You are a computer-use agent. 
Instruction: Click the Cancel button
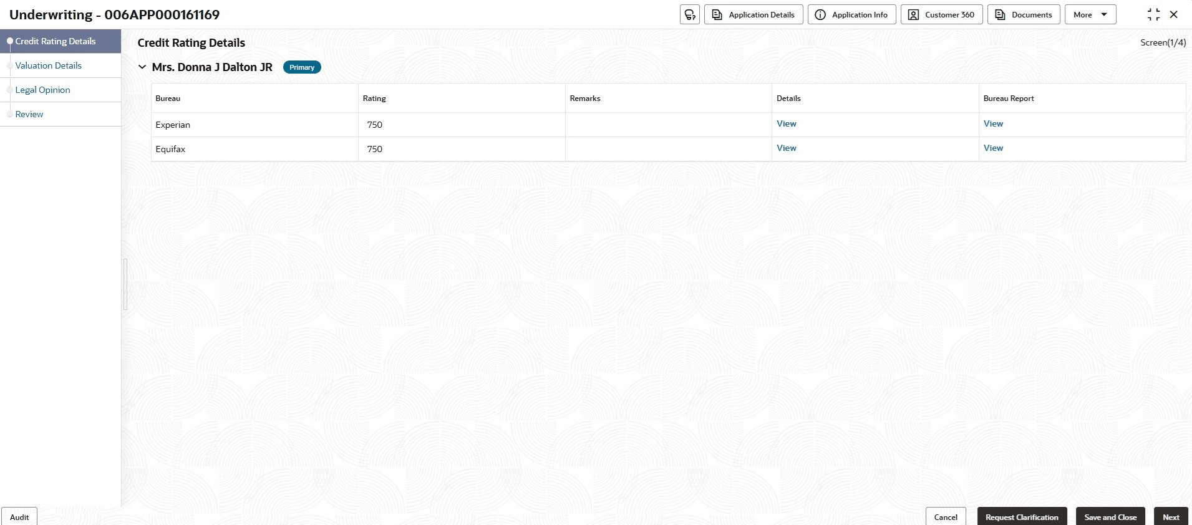click(946, 517)
